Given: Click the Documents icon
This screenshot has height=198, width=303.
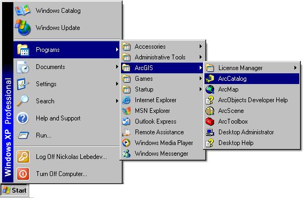Looking at the screenshot, I should click(x=23, y=67).
